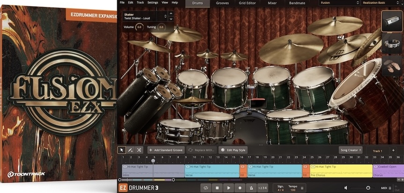The image size is (404, 193).
Task: Expand the Song Creator panel
Action: tap(351, 150)
